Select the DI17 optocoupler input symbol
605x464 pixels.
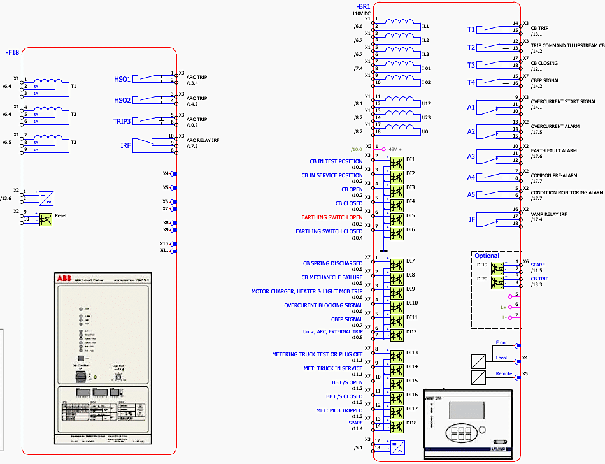397,412
